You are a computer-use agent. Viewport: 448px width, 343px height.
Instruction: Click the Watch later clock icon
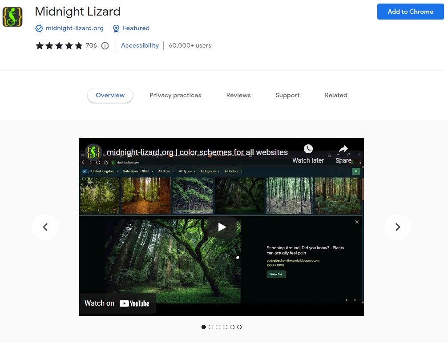(308, 149)
